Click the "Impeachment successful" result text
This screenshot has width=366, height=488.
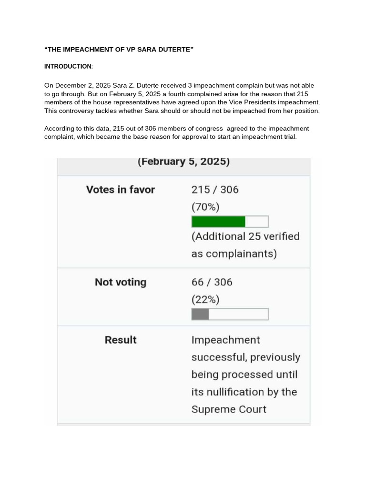246,348
